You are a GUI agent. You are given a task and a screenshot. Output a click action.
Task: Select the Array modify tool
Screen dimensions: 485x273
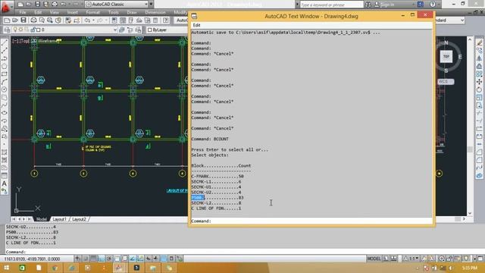coord(479,74)
